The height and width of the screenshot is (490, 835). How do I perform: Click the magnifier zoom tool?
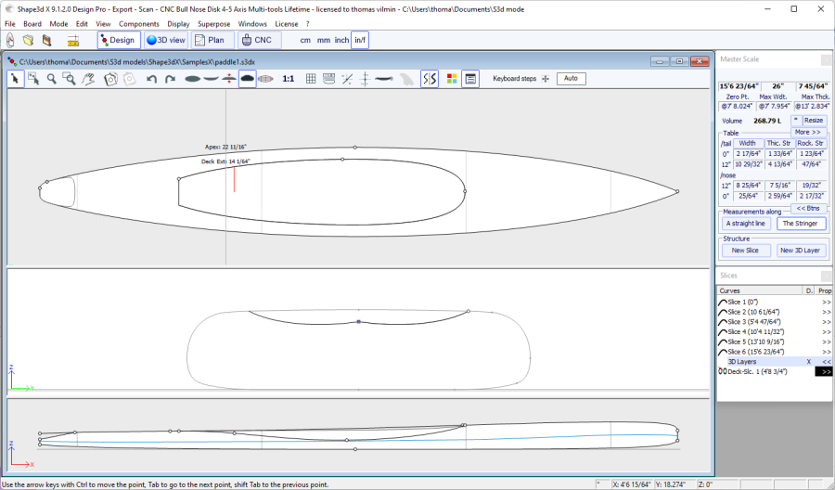[x=52, y=79]
